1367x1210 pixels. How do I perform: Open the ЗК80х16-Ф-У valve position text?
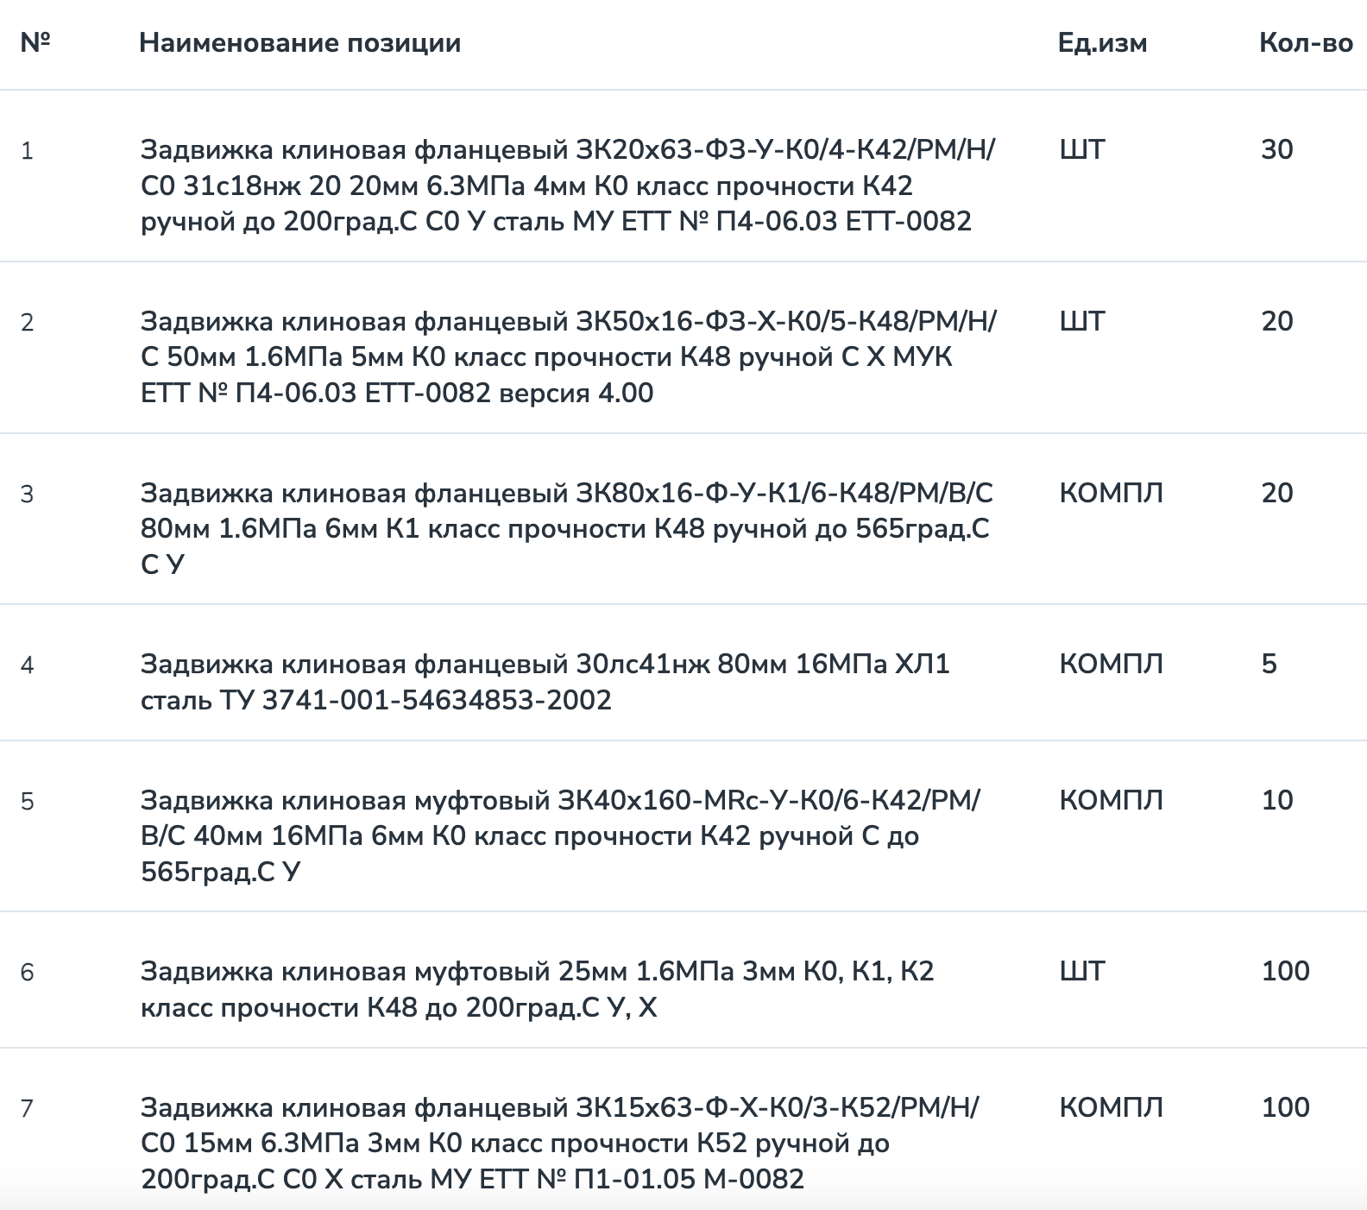567,528
